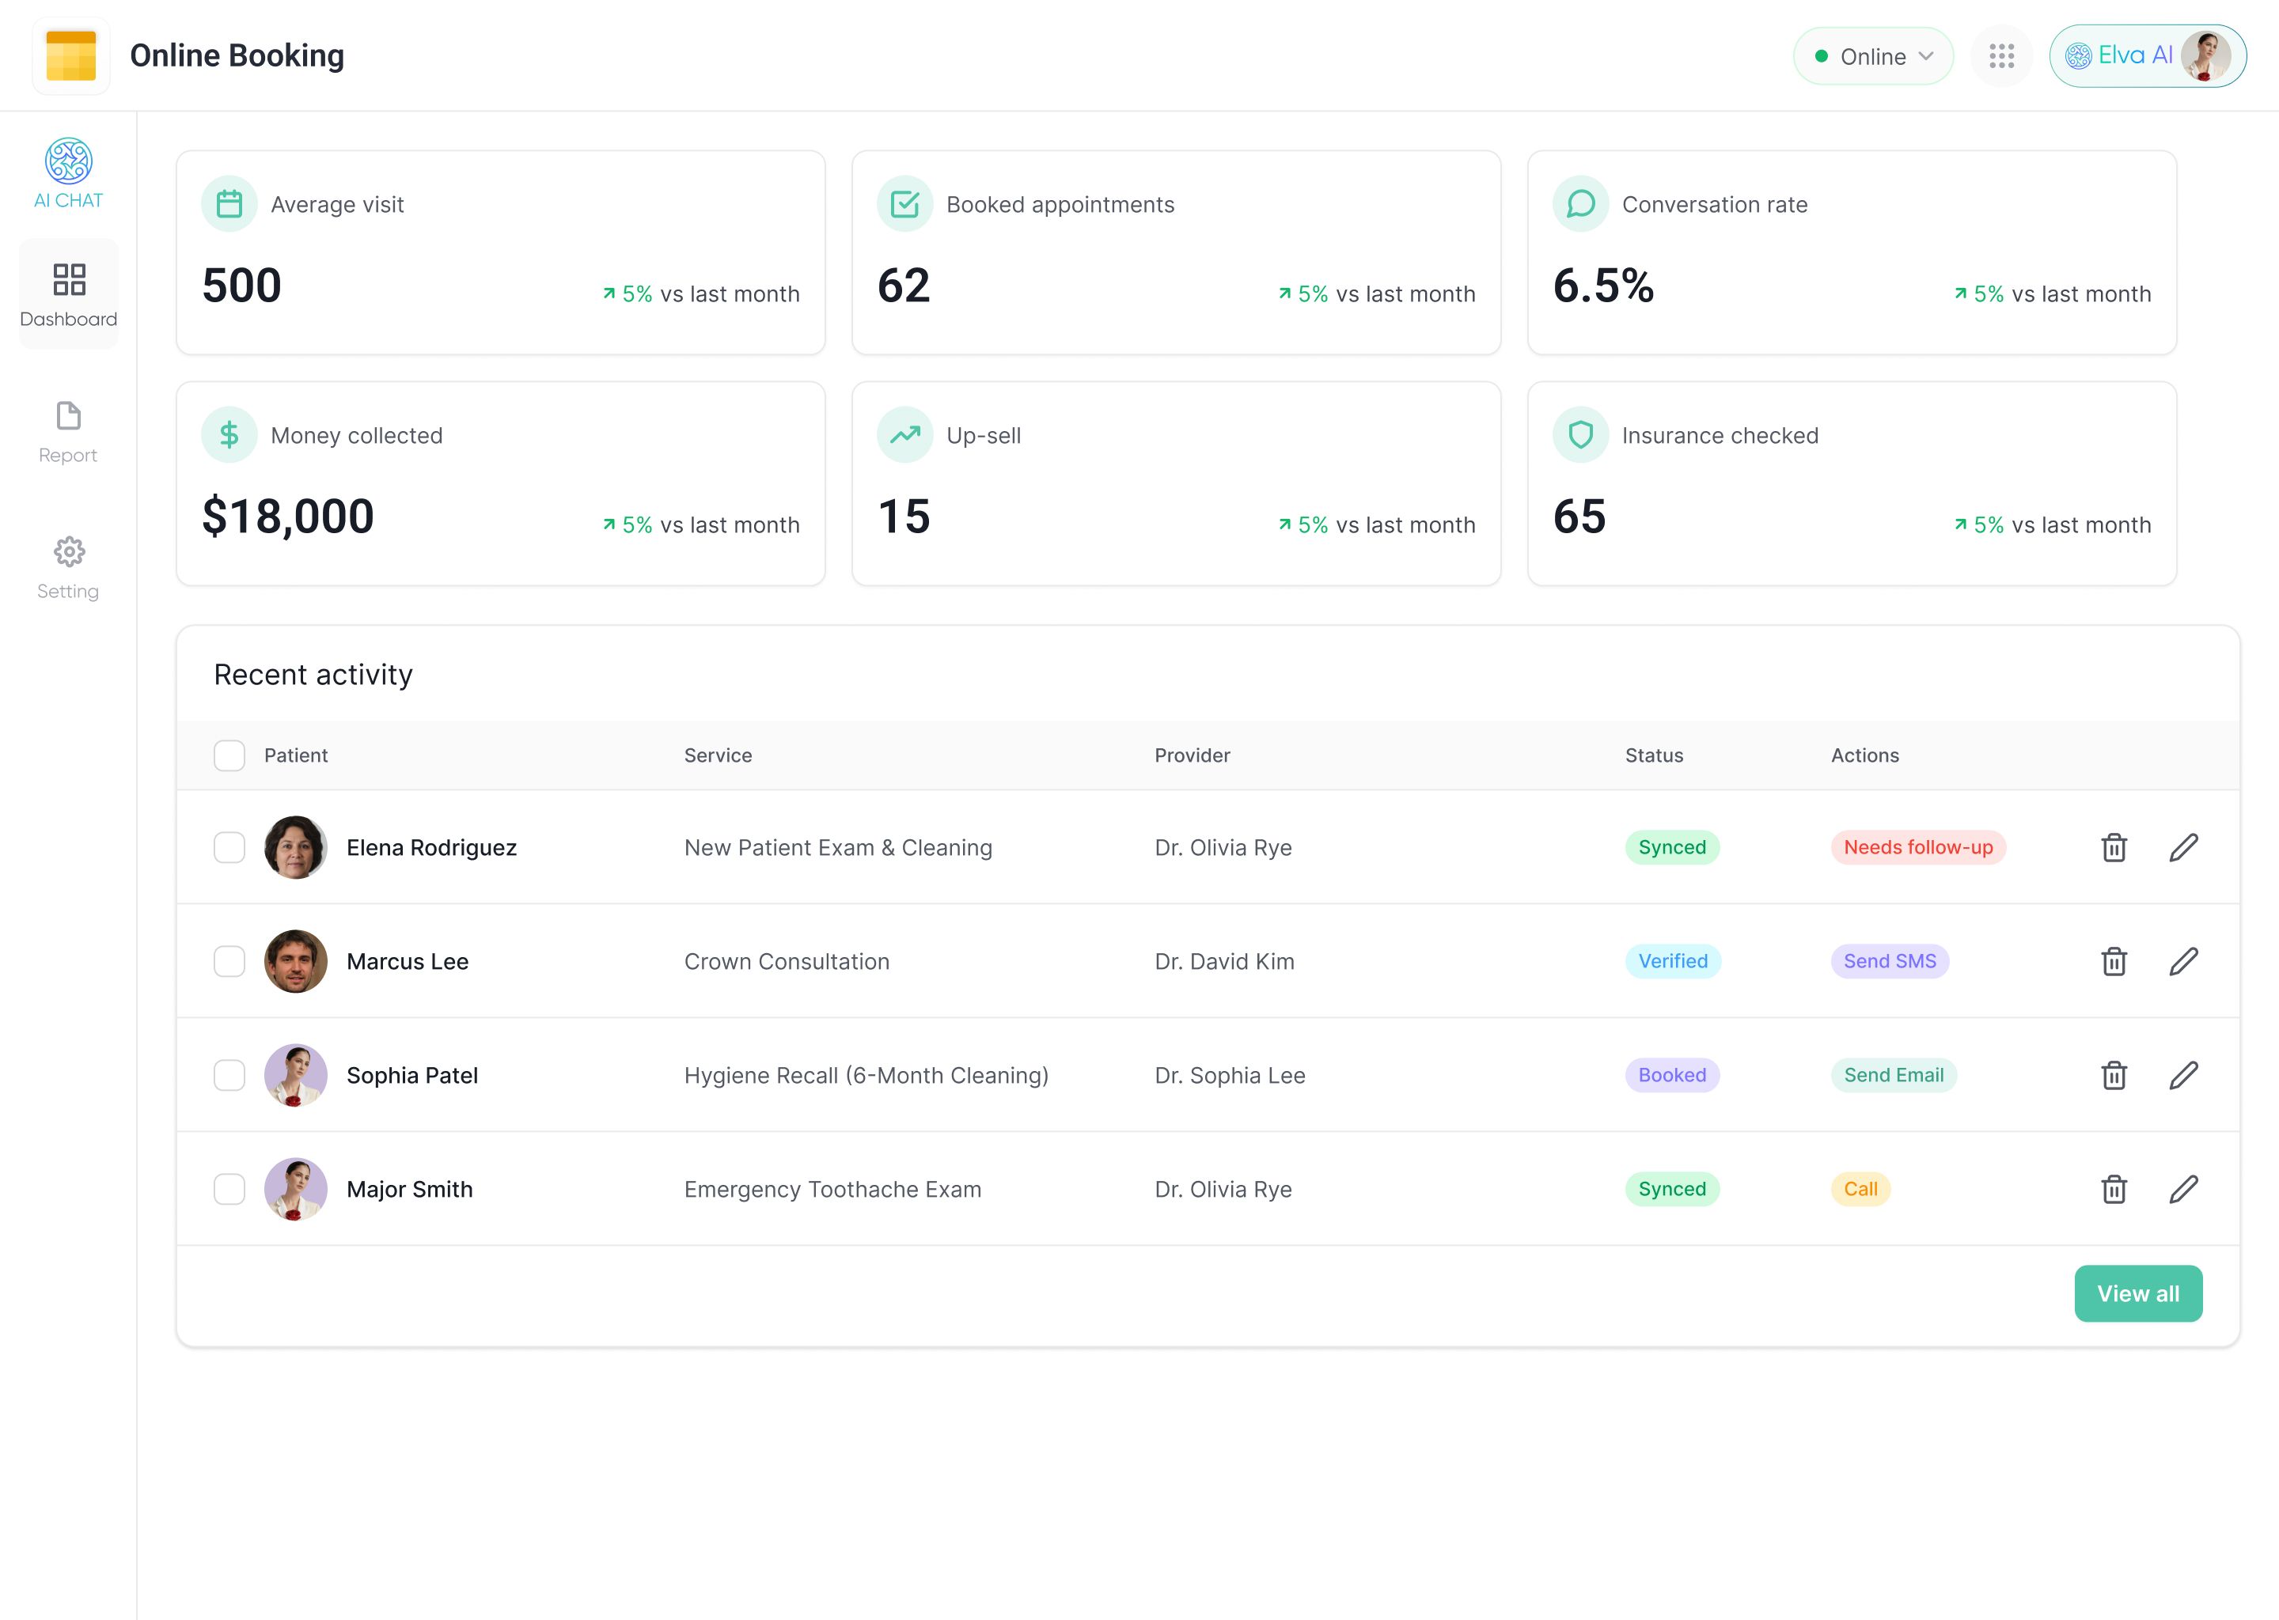Click the Online Booking yellow logo
The height and width of the screenshot is (1620, 2279).
71,56
